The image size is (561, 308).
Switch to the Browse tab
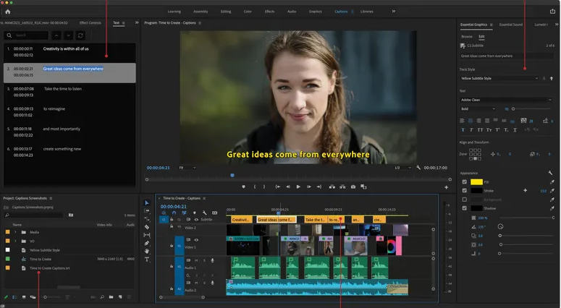click(x=467, y=36)
